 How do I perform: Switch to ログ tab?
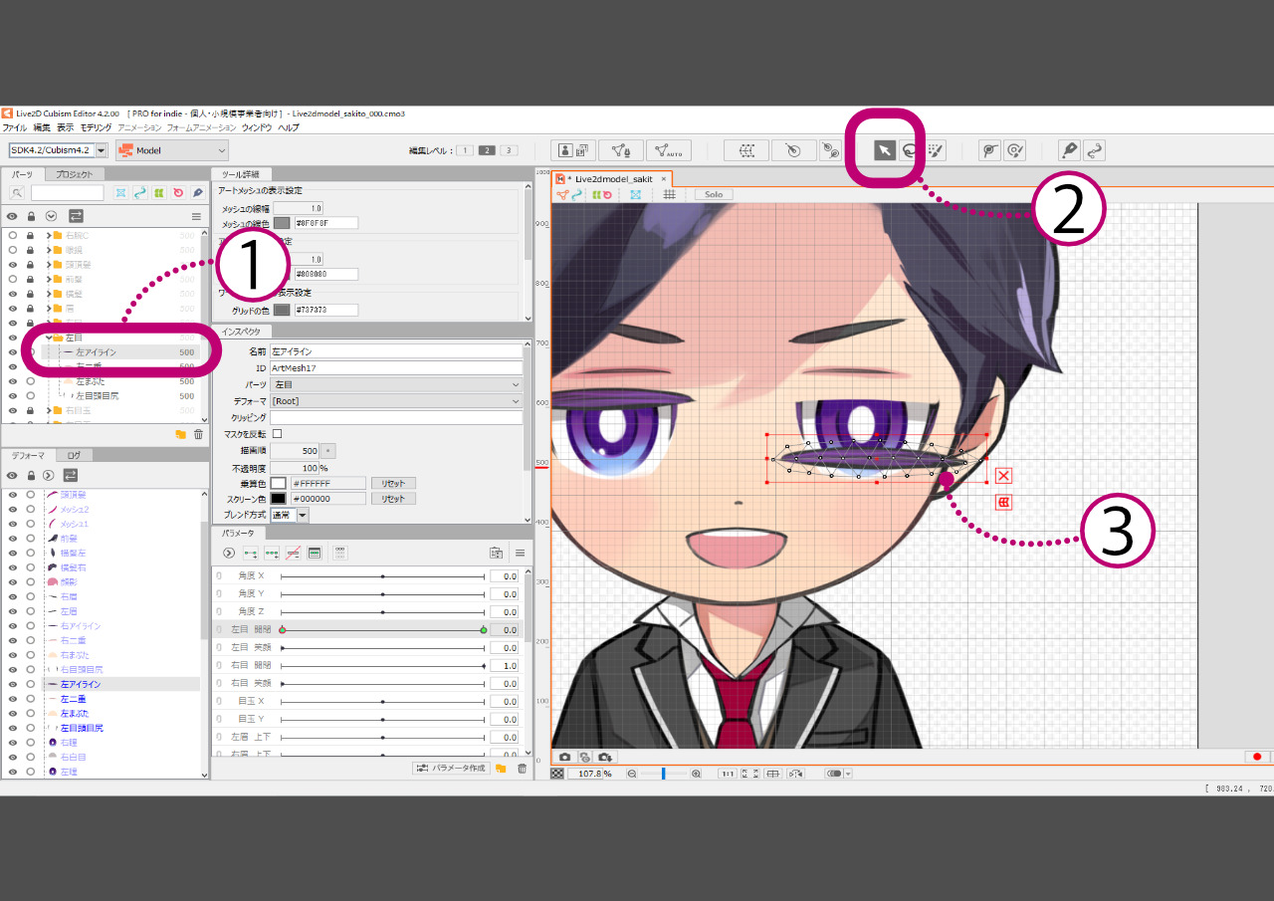pyautogui.click(x=74, y=455)
